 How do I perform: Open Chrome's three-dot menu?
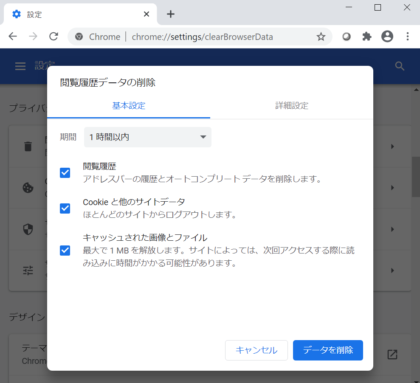[x=407, y=37]
